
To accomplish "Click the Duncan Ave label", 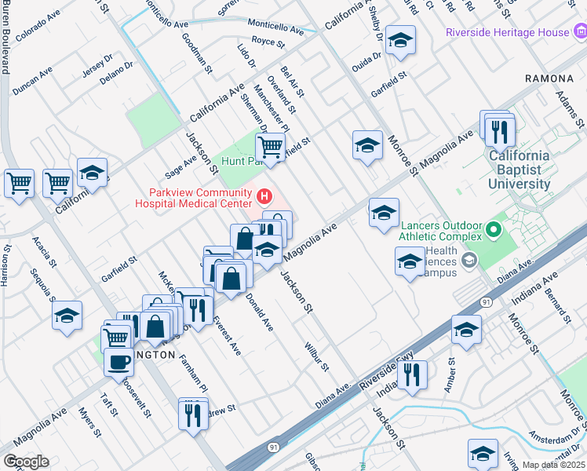I will click(x=33, y=81).
